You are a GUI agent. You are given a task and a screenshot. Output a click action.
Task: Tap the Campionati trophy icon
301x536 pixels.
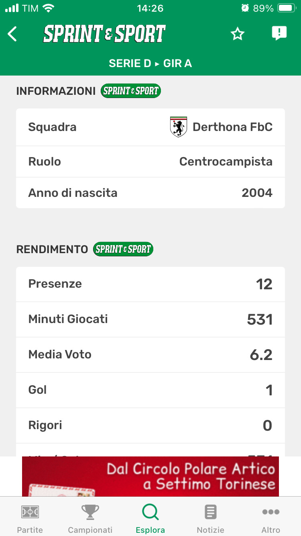(90, 512)
